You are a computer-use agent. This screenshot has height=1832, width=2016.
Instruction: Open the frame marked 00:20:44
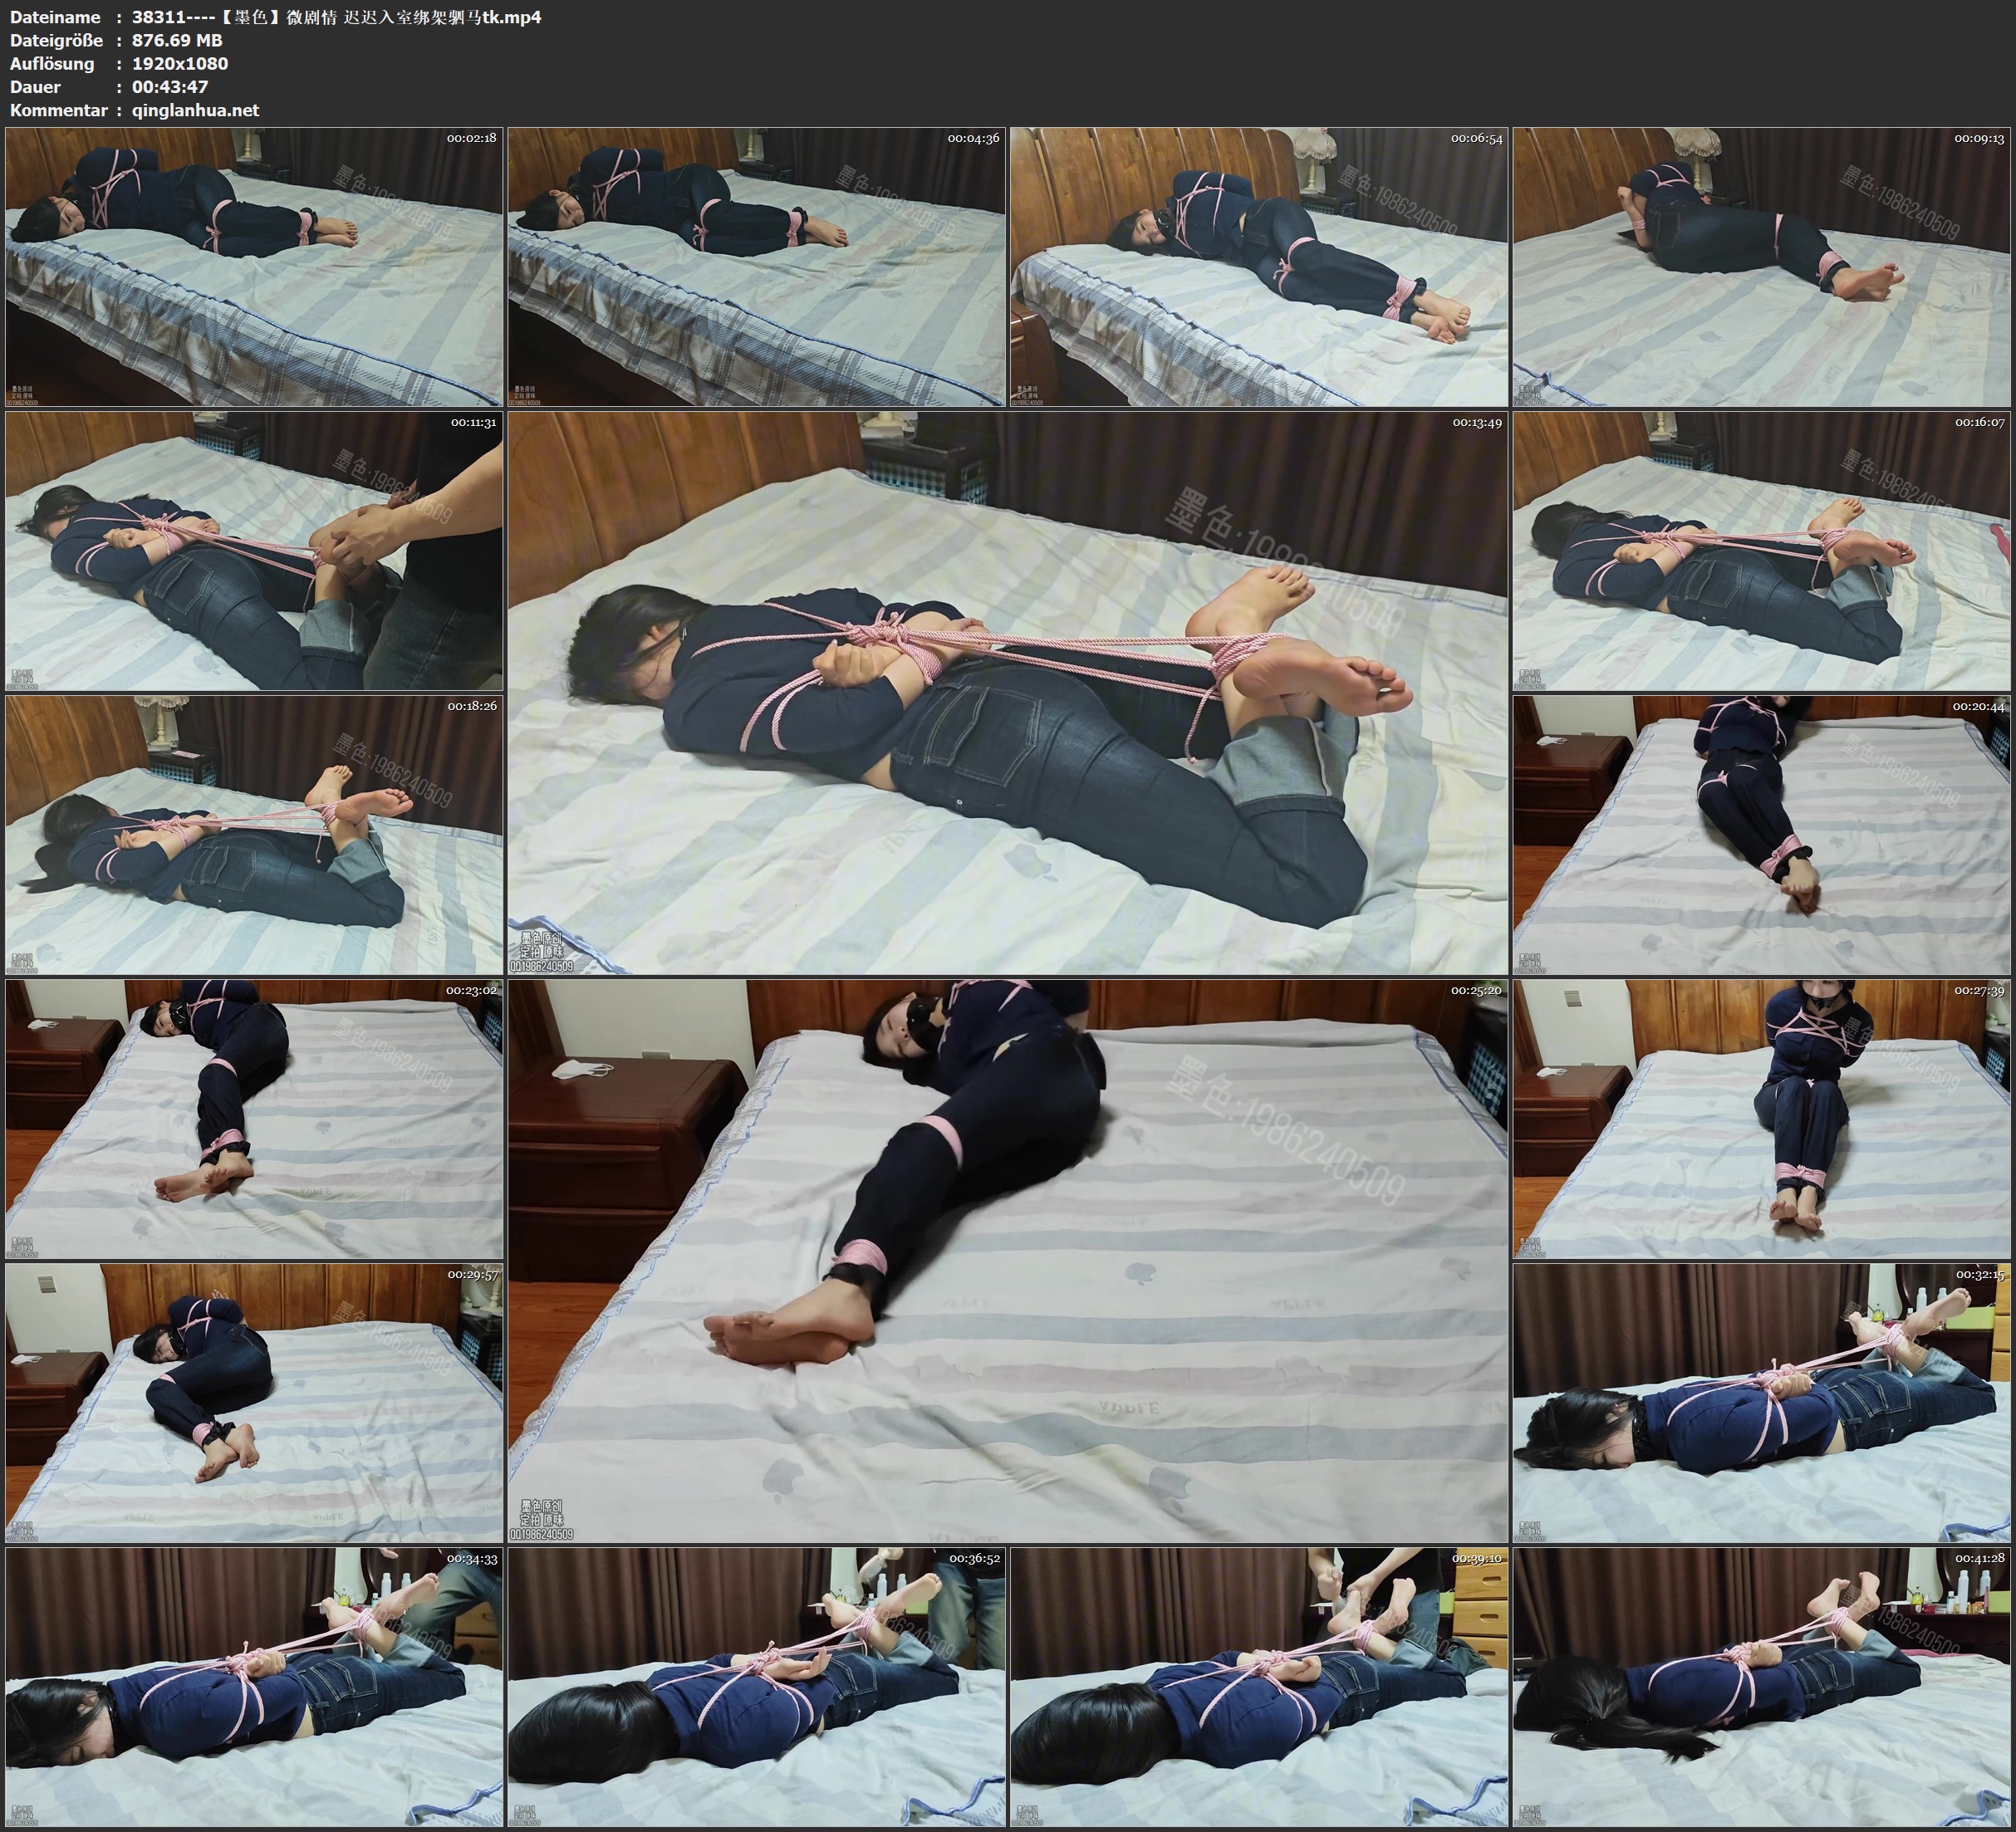pyautogui.click(x=1761, y=835)
